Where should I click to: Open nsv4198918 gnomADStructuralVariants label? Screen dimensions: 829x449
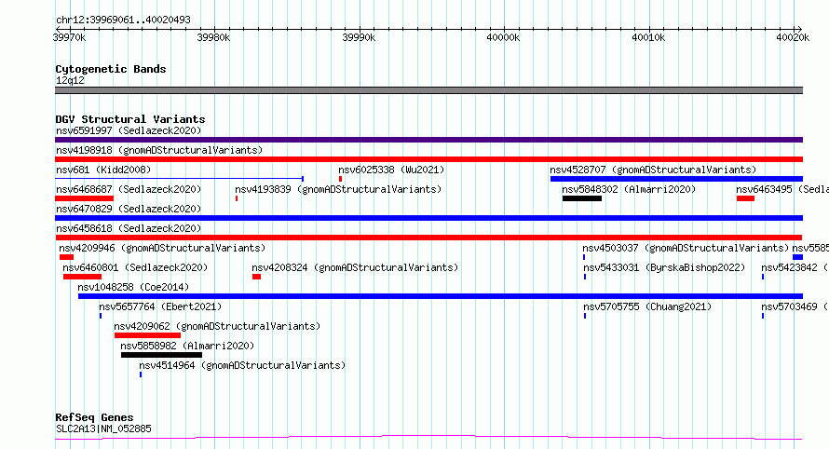point(159,150)
